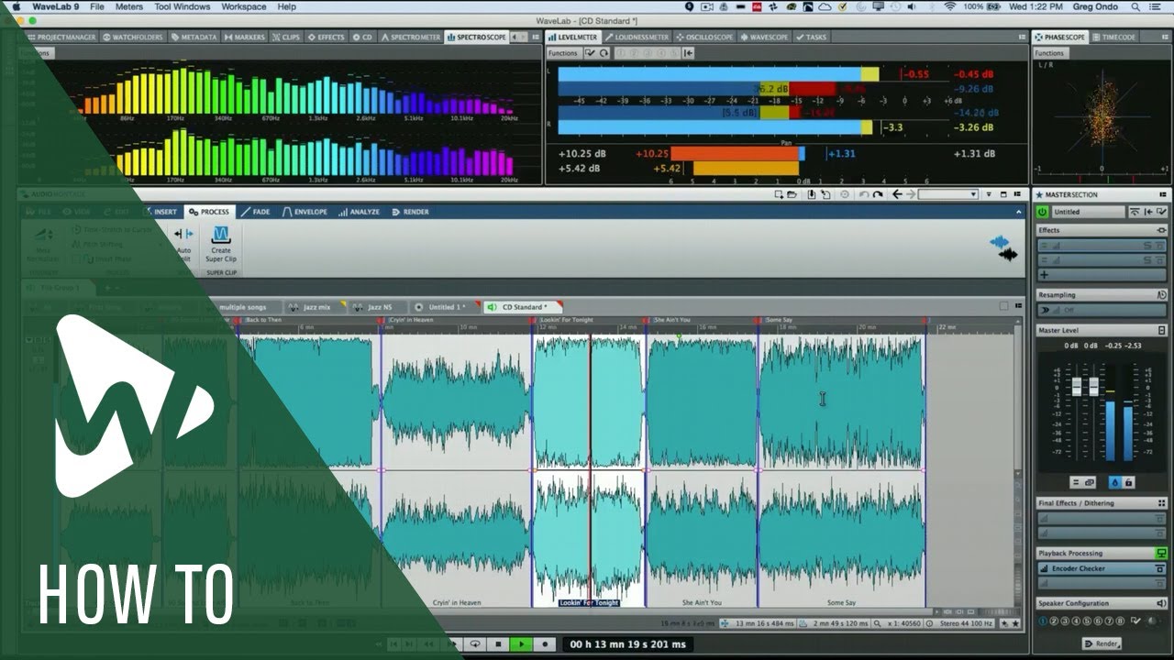The image size is (1174, 660).
Task: Switch to the Loudness Meter tab
Action: pos(639,37)
